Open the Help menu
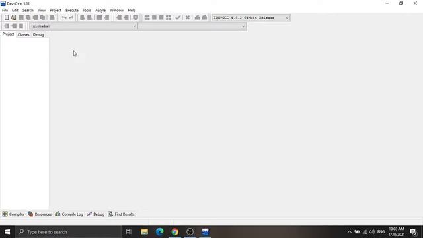The height and width of the screenshot is (238, 423). click(x=132, y=11)
